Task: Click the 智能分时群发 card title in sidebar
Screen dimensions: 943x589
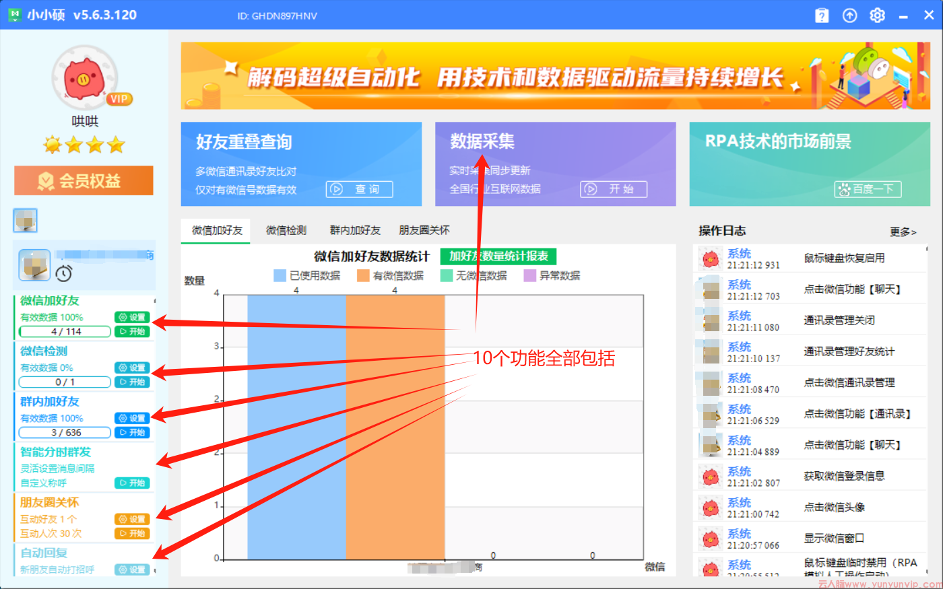Action: (55, 452)
